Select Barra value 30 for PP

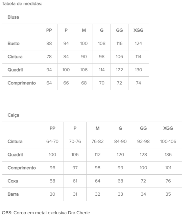[x=52, y=194]
